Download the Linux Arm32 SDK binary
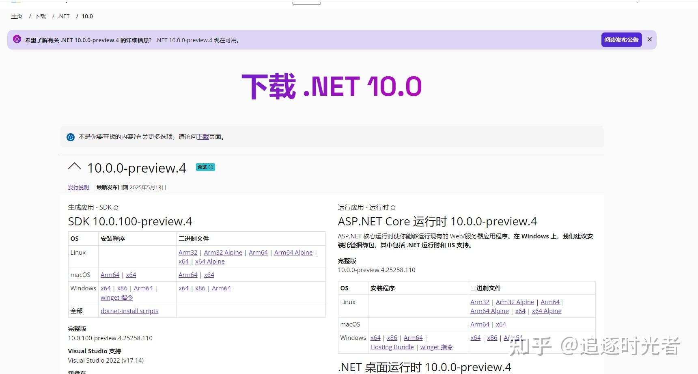Image resolution: width=698 pixels, height=374 pixels. click(x=188, y=252)
